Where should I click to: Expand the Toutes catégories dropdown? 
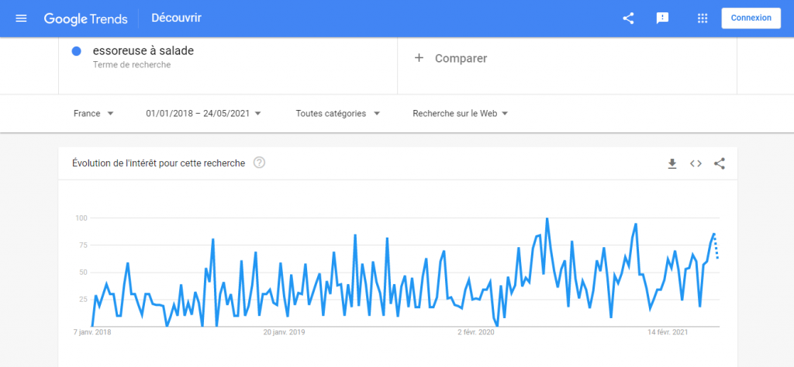point(337,113)
